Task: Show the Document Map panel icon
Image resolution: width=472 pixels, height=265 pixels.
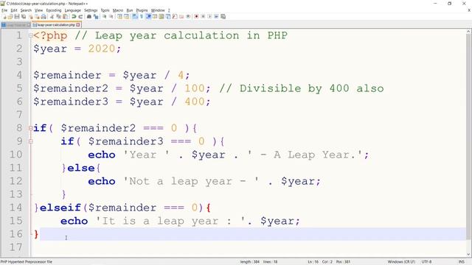Action: pyautogui.click(x=162, y=16)
